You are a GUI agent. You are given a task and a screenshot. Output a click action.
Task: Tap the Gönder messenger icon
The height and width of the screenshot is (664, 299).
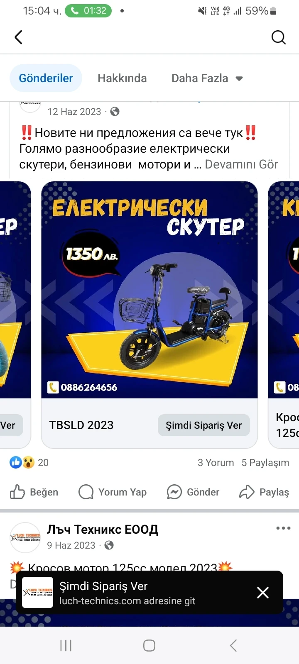pyautogui.click(x=174, y=492)
